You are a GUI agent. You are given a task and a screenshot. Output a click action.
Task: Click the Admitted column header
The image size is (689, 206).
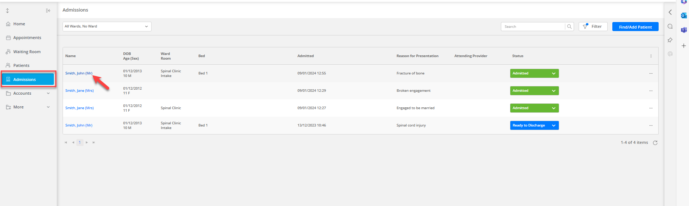point(306,56)
